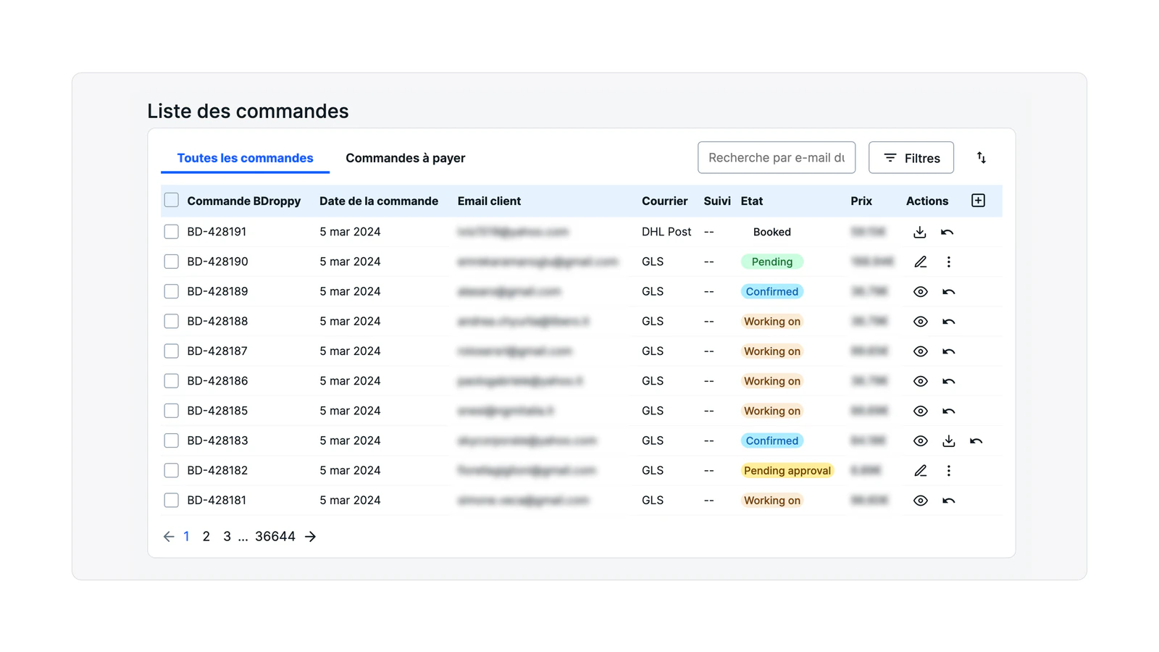
Task: Check the box for order BD-428182
Action: click(x=171, y=470)
